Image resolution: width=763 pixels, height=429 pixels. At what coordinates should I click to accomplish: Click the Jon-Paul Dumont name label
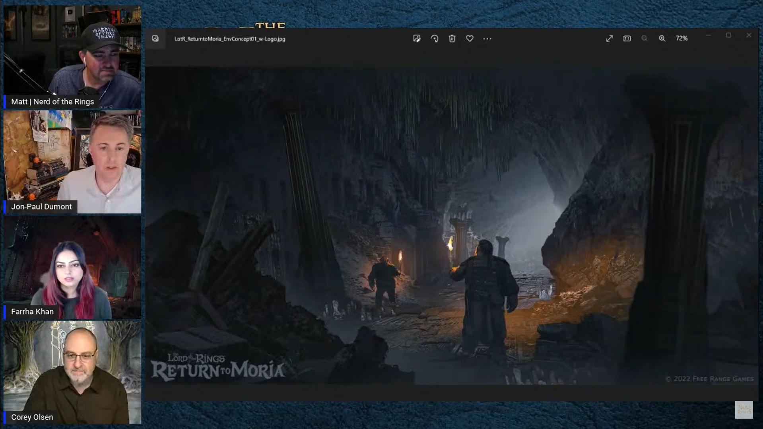click(41, 207)
